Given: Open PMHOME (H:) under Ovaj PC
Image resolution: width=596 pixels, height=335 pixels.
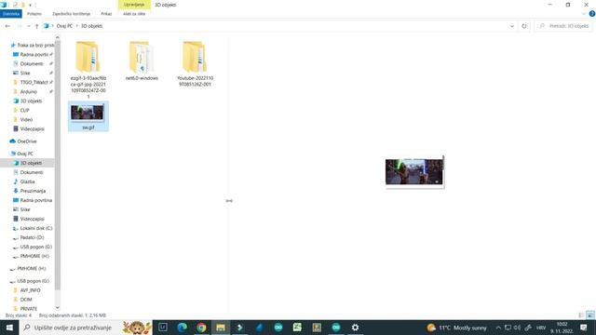Looking at the screenshot, I should coord(34,256).
